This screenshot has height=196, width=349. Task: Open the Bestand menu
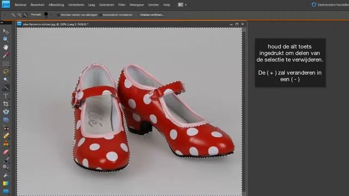[20, 5]
